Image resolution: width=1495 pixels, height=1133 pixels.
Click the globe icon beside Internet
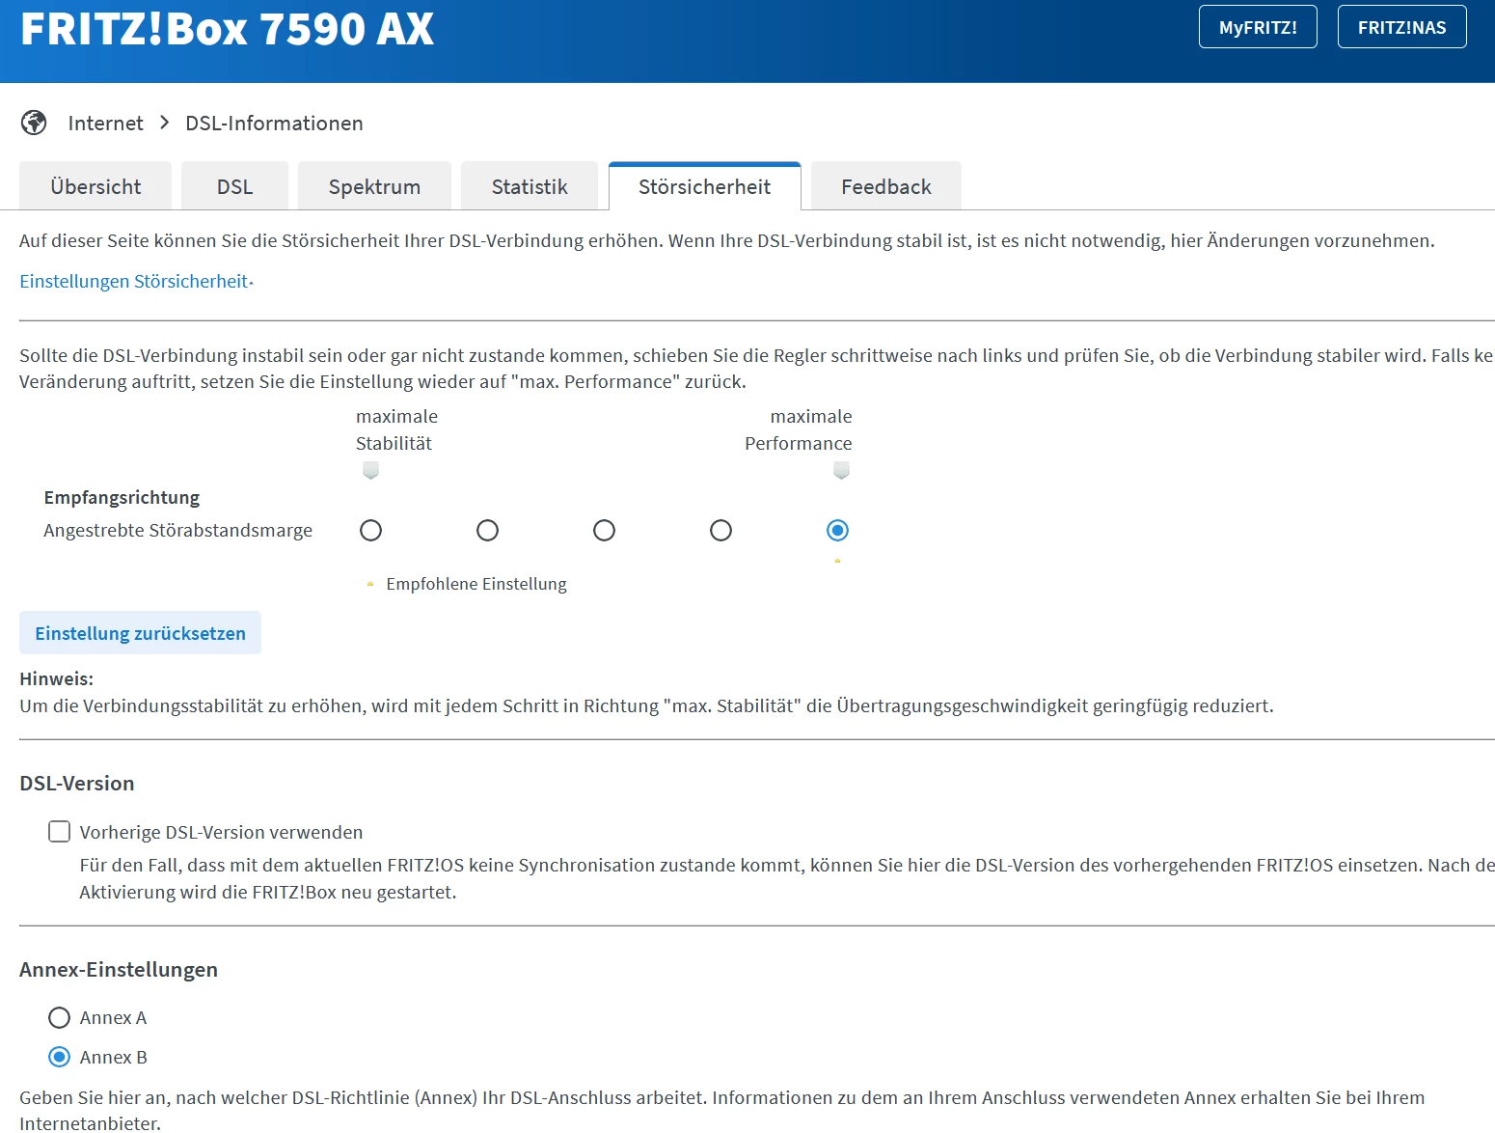34,123
